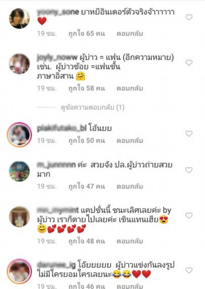Like the ผู้บ่าว = แฟน comment
Image resolution: width=205 pixels, height=289 pixels.
(189, 63)
